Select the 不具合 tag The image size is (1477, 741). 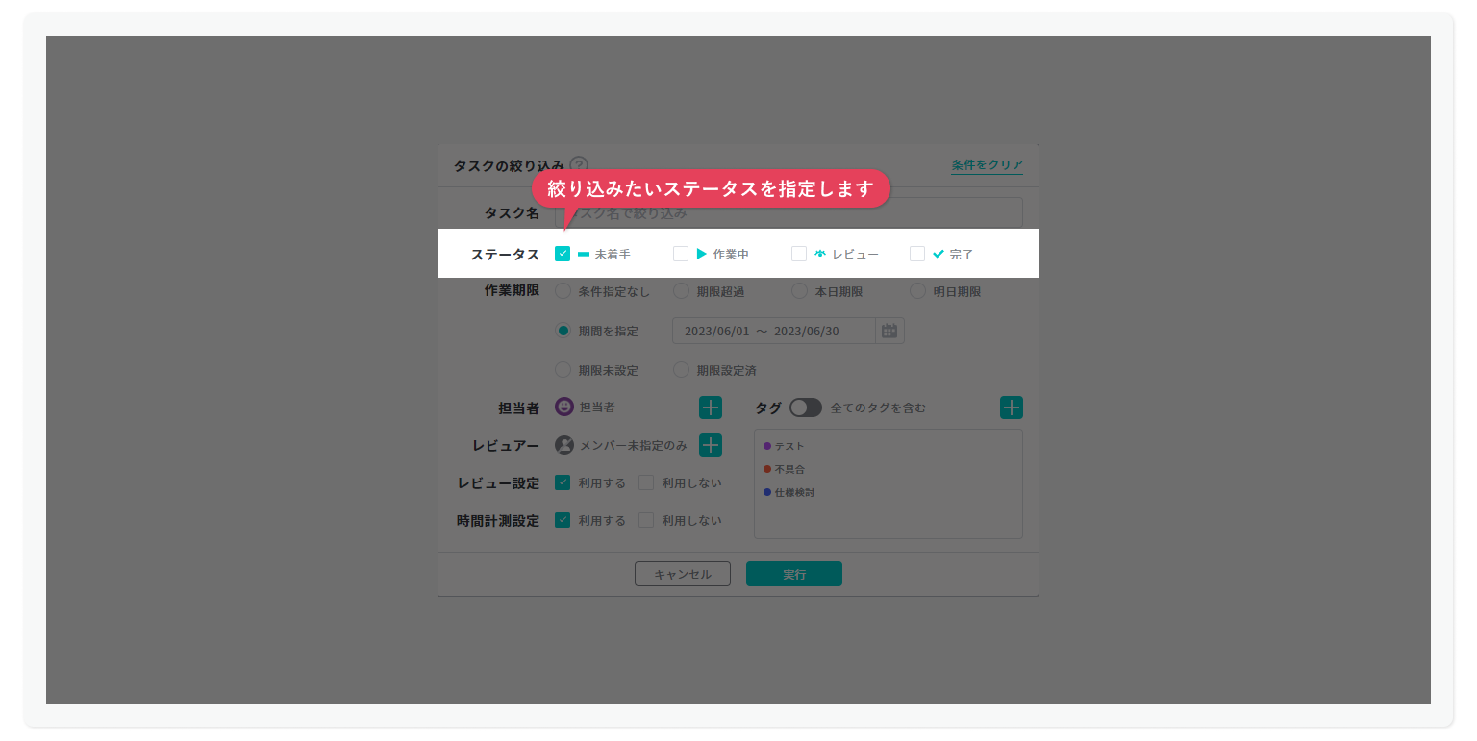(x=784, y=469)
